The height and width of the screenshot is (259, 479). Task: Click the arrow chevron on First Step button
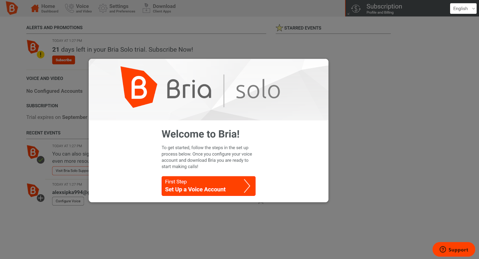[247, 186]
